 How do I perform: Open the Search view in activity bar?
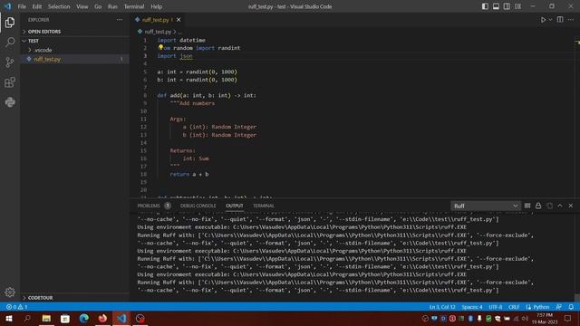[10, 43]
